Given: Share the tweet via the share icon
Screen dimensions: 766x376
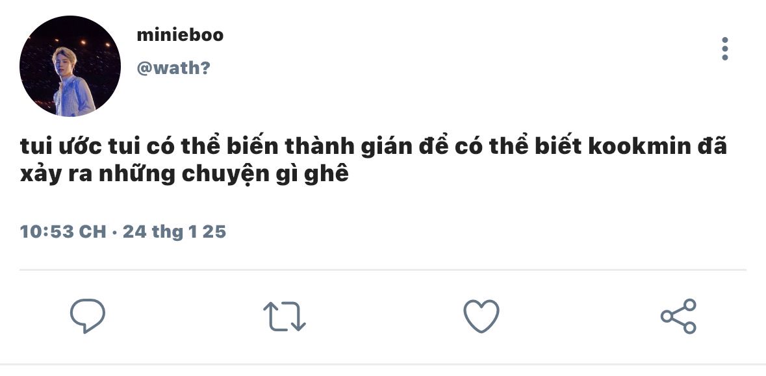Looking at the screenshot, I should click(678, 316).
